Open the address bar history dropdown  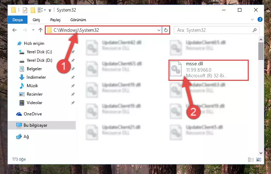pyautogui.click(x=159, y=30)
